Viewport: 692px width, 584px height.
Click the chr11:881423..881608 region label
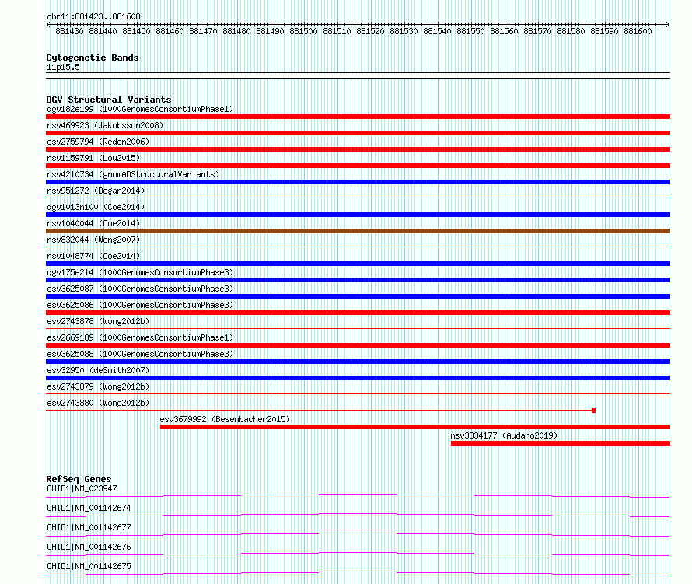(93, 16)
